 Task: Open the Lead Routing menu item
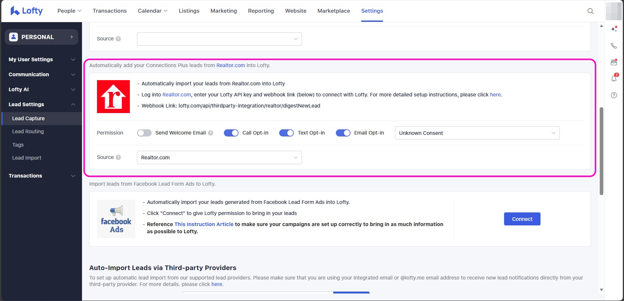(28, 131)
